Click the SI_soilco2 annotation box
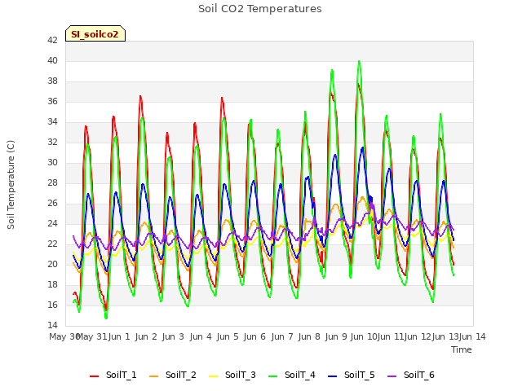The width and height of the screenshot is (522, 391). pos(95,33)
